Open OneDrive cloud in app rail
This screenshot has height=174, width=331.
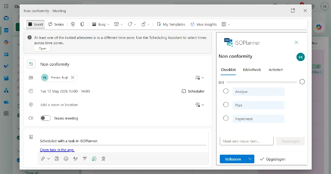[6, 102]
